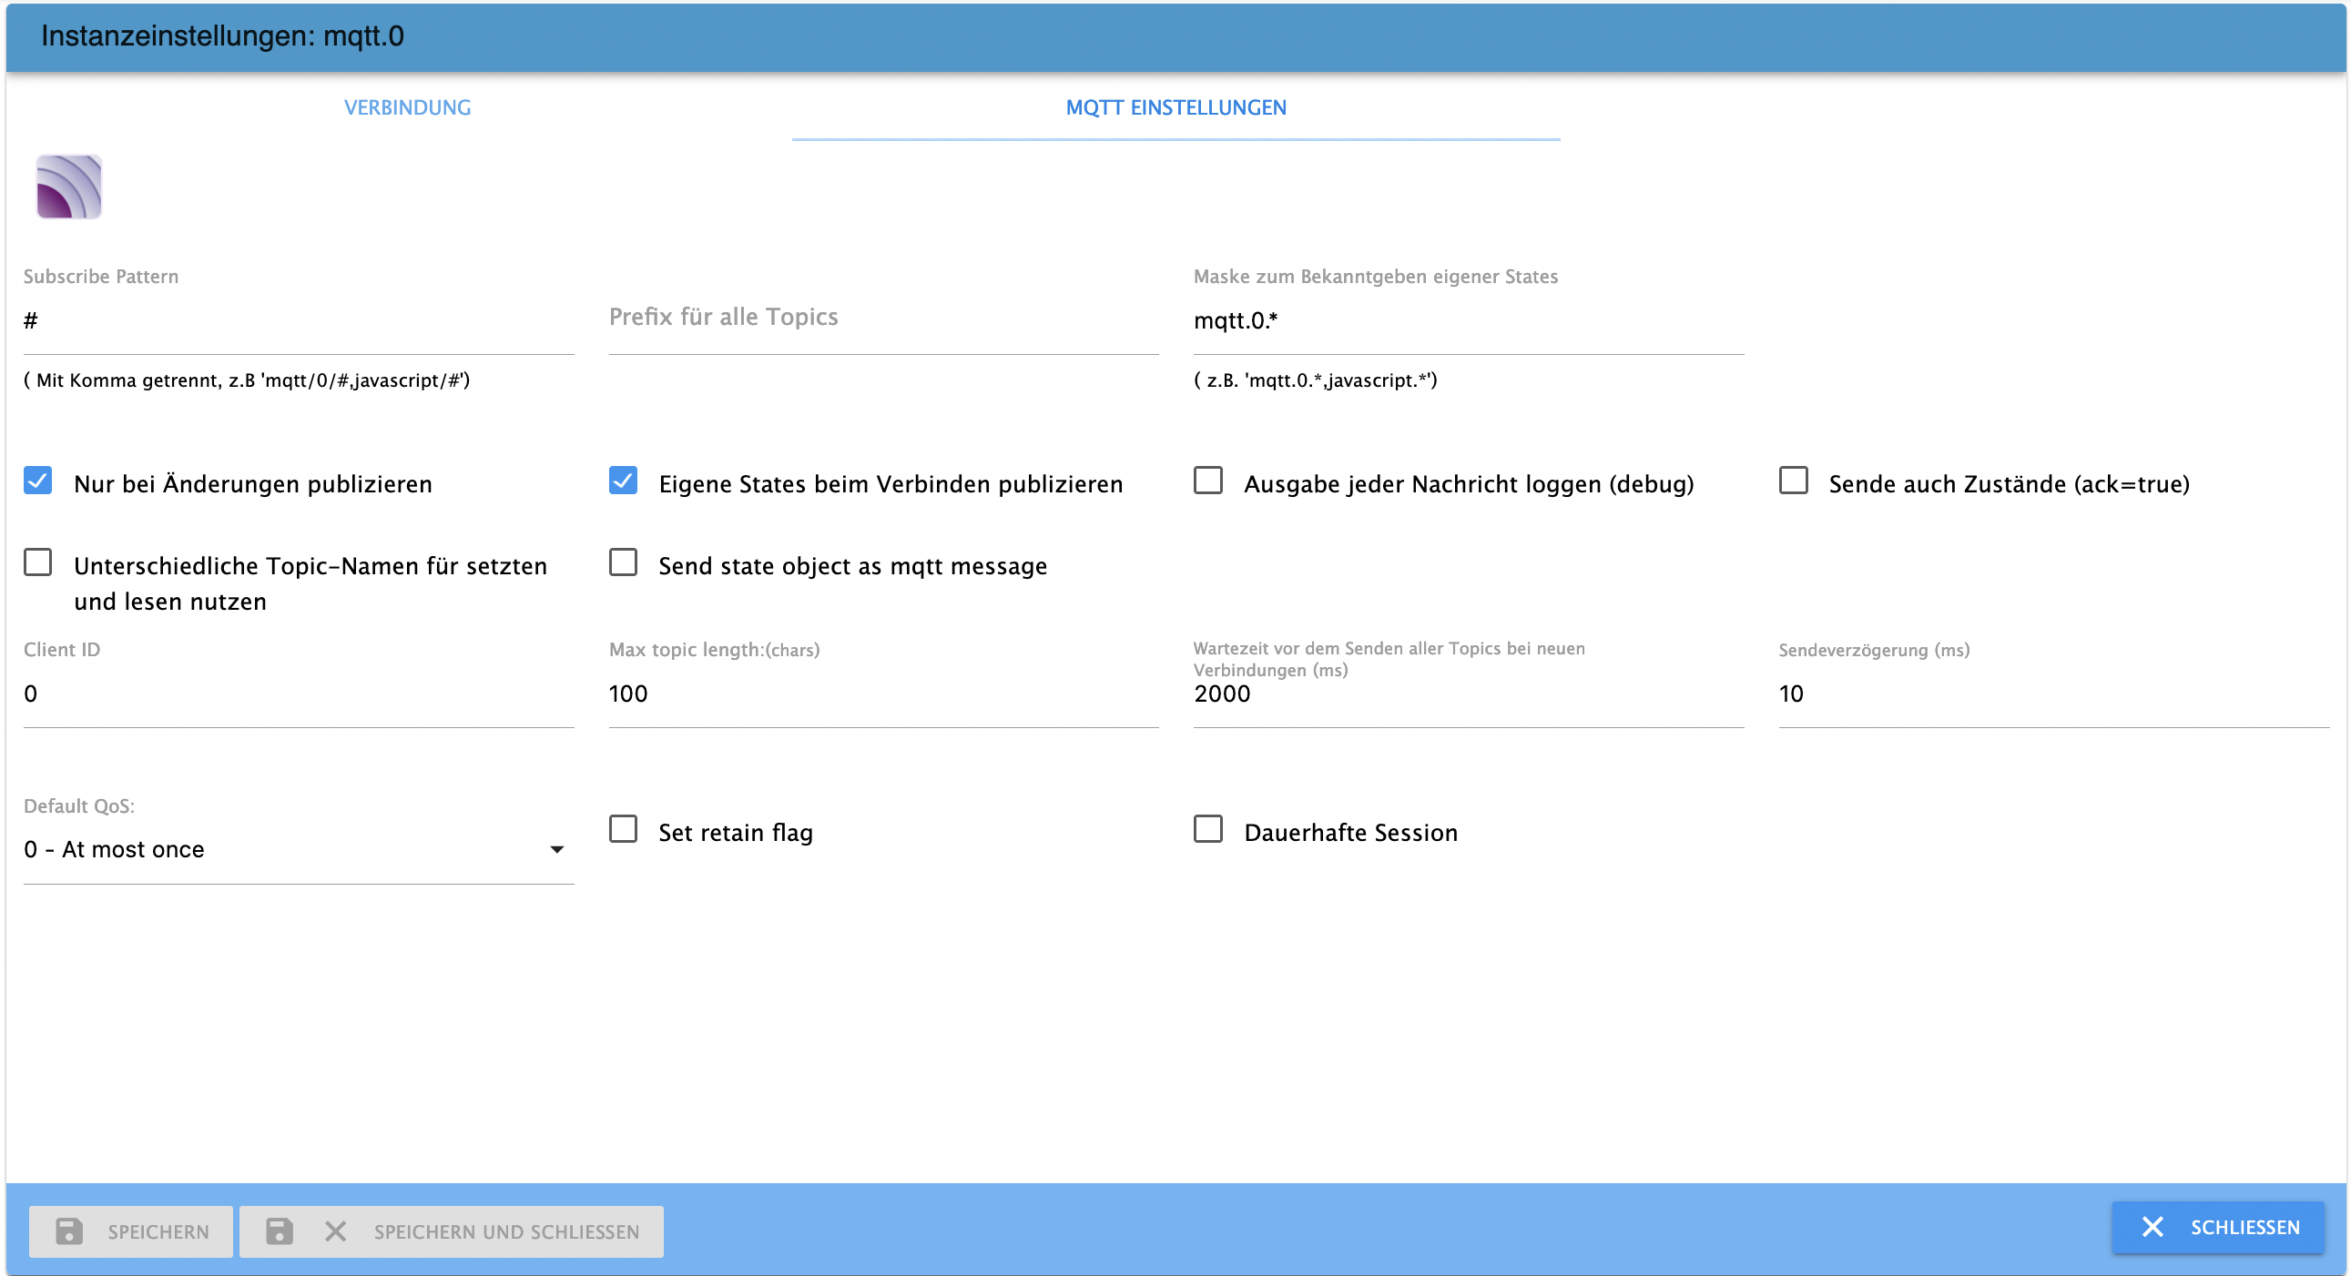Uncheck Nur bei Änderungen publizieren
The width and height of the screenshot is (2351, 1276).
(38, 481)
